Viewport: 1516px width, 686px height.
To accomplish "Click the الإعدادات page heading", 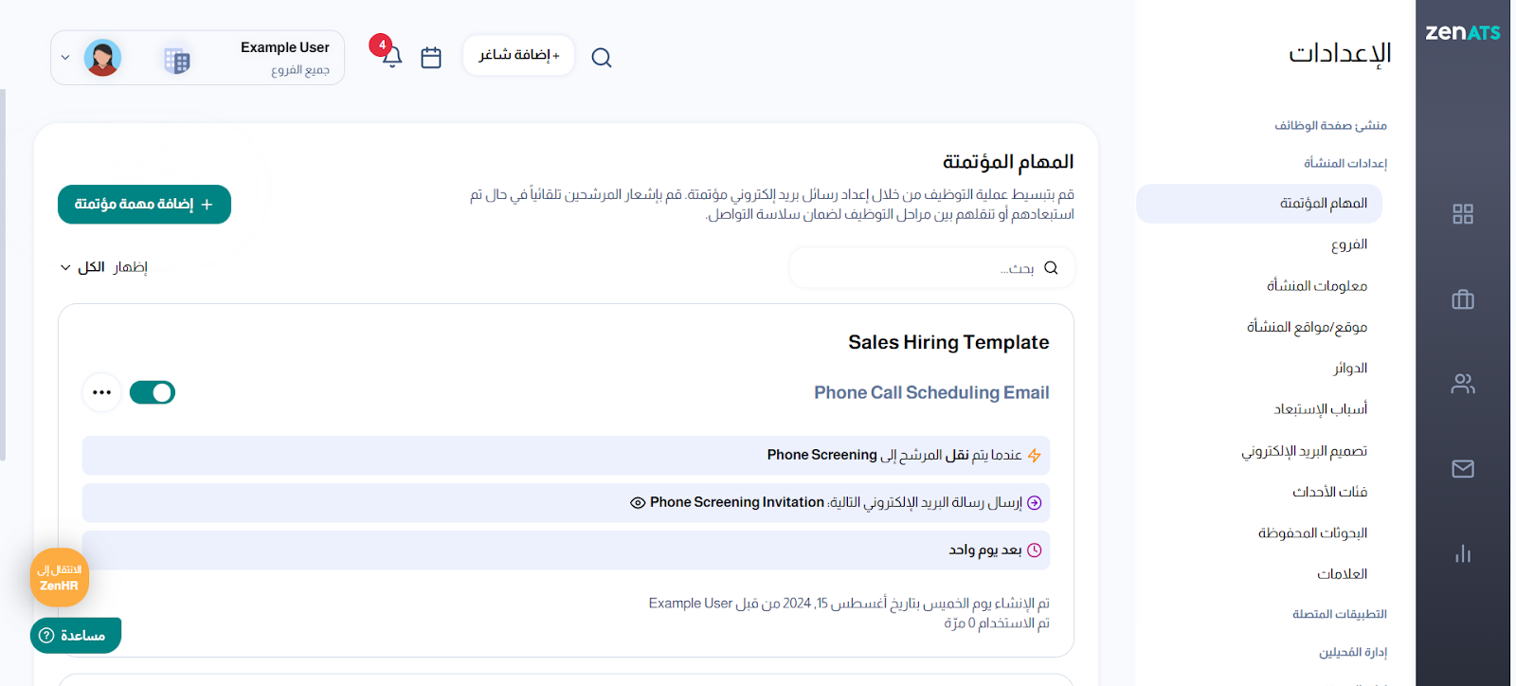I will (1340, 53).
